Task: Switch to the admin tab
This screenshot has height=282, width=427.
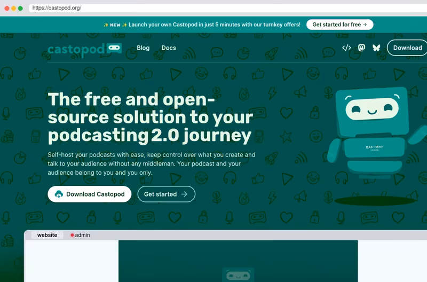Action: tap(81, 235)
